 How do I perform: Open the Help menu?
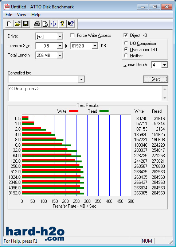(36, 15)
